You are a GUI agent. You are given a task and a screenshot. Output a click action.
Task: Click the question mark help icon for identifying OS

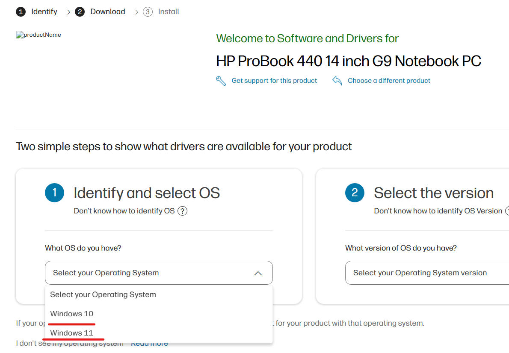coord(183,211)
